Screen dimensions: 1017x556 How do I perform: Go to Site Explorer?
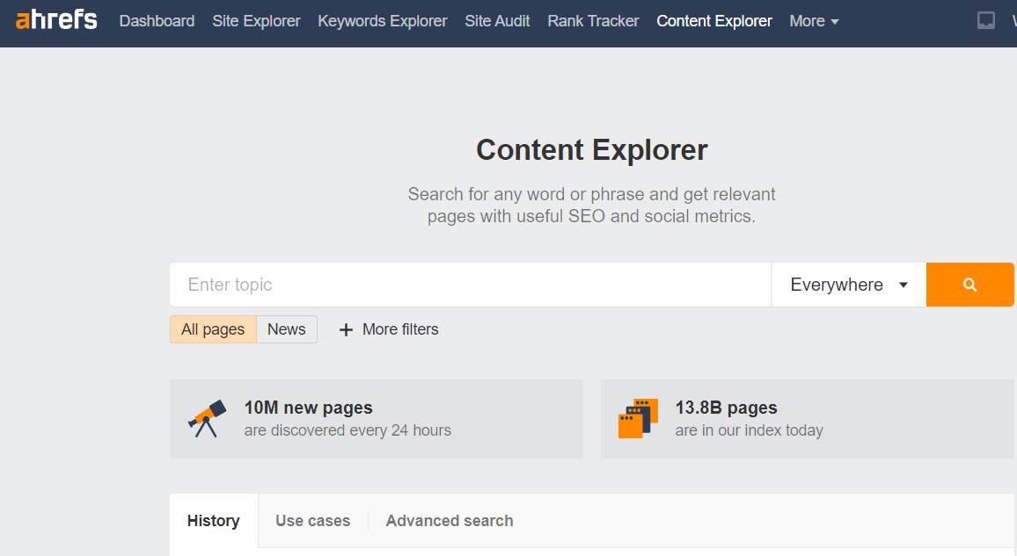click(256, 21)
